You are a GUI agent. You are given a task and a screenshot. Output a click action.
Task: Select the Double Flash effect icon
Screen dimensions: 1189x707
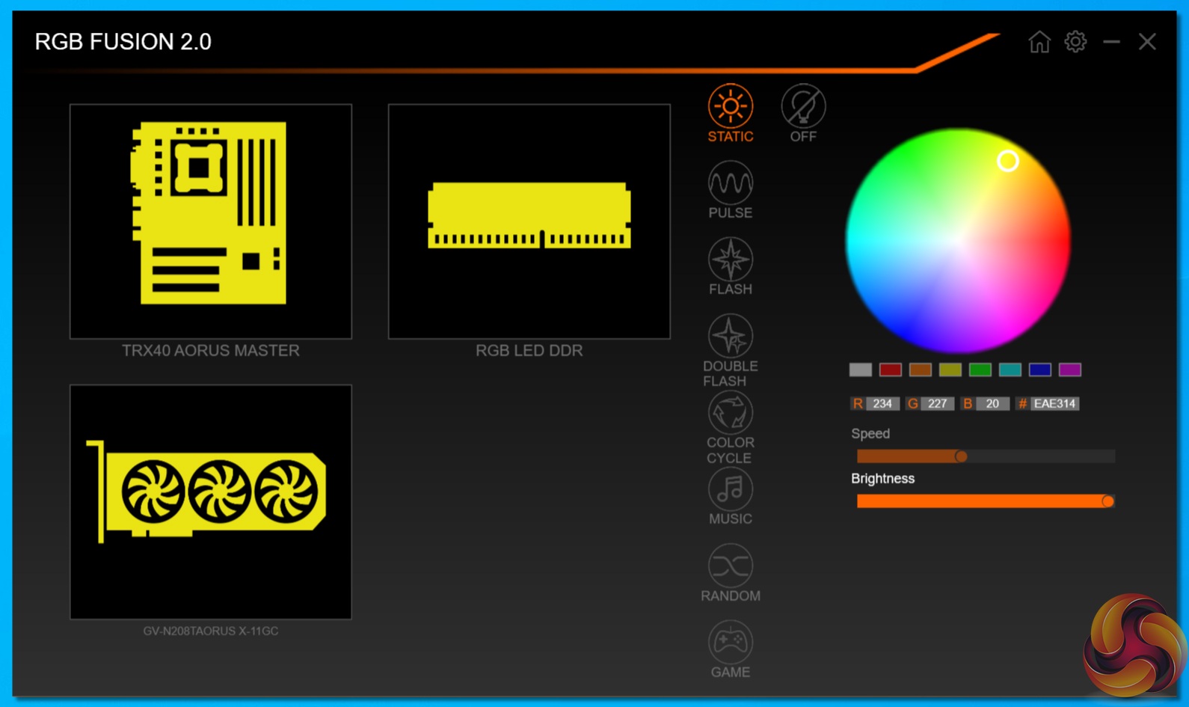point(731,336)
